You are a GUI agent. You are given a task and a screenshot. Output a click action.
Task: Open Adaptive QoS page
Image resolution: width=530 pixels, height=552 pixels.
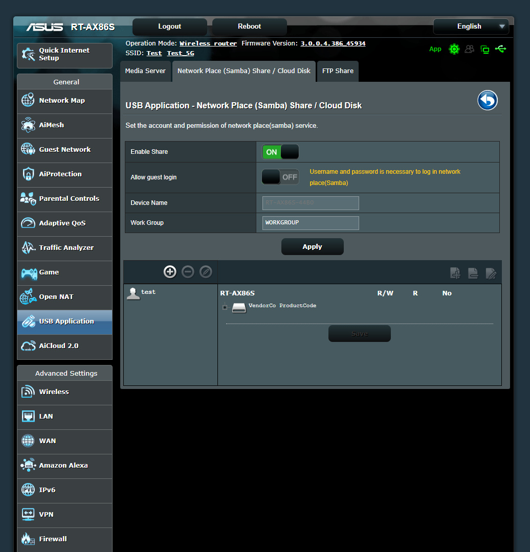click(x=64, y=224)
